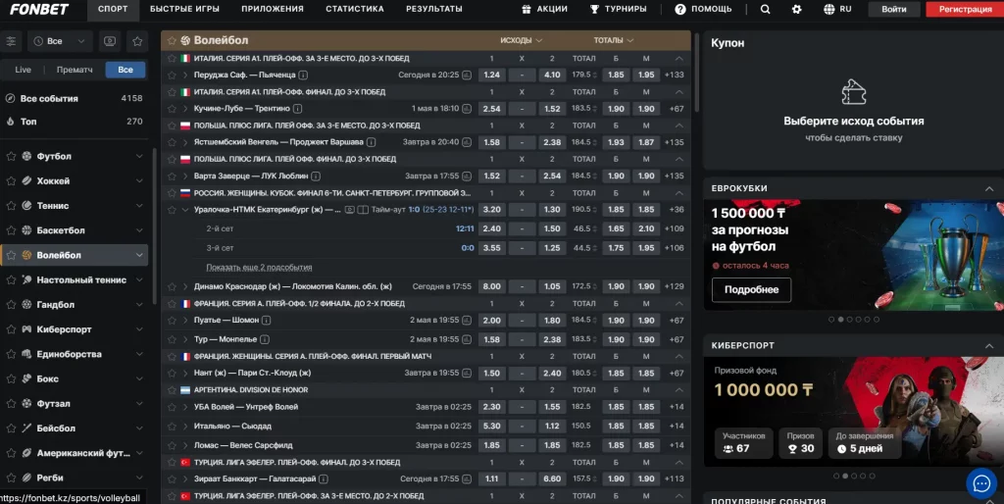Bet on odds 6.60 for Галатасарай
The width and height of the screenshot is (1004, 504).
(x=552, y=479)
